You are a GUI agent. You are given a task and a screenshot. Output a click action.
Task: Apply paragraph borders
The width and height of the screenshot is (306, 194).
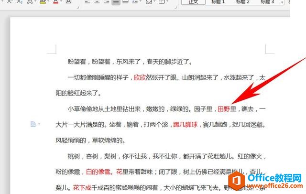[162, 1]
